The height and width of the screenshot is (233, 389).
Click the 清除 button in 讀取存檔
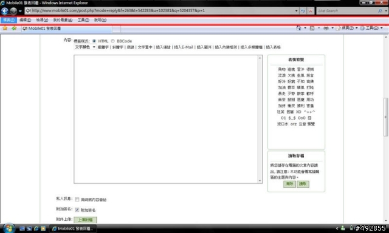[x=289, y=184]
